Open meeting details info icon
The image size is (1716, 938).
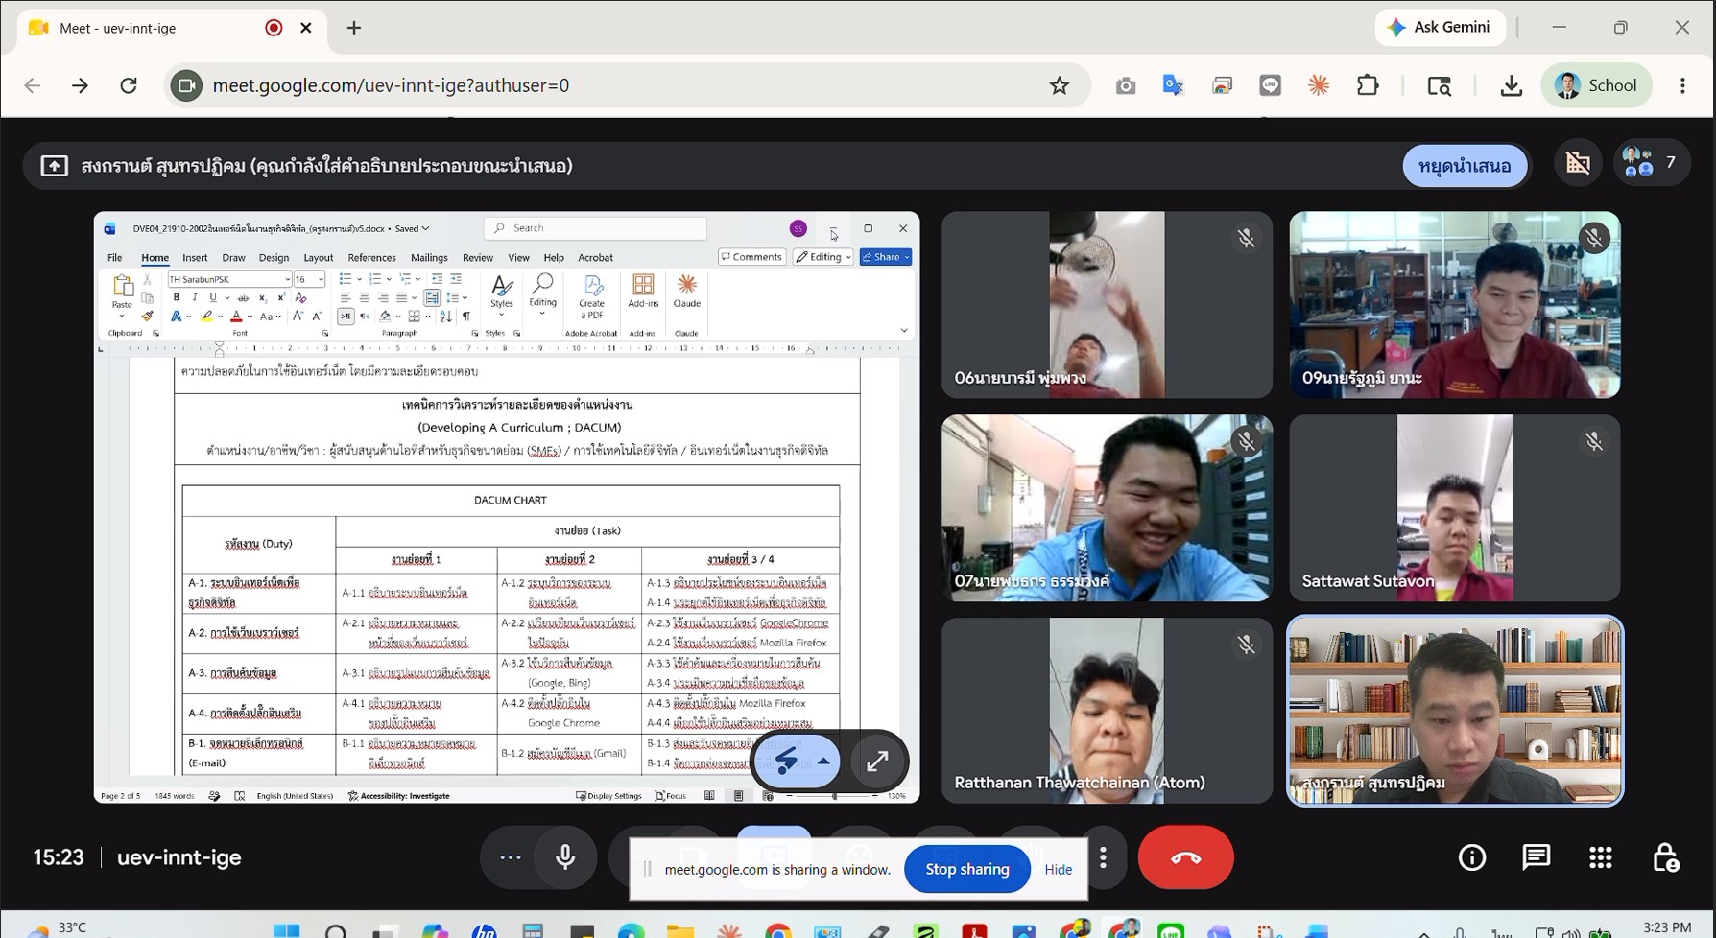(x=1472, y=857)
